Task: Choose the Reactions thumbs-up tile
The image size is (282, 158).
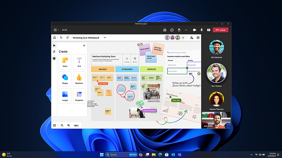Action: coord(79,79)
